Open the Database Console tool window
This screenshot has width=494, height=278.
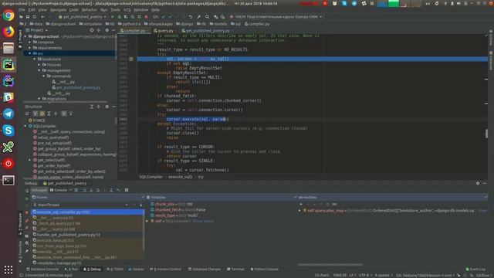(43, 270)
